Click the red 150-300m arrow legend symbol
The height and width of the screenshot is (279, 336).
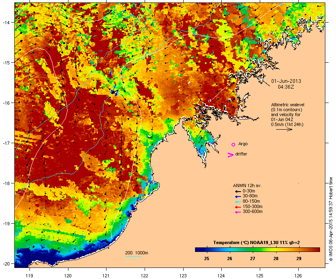point(238,207)
